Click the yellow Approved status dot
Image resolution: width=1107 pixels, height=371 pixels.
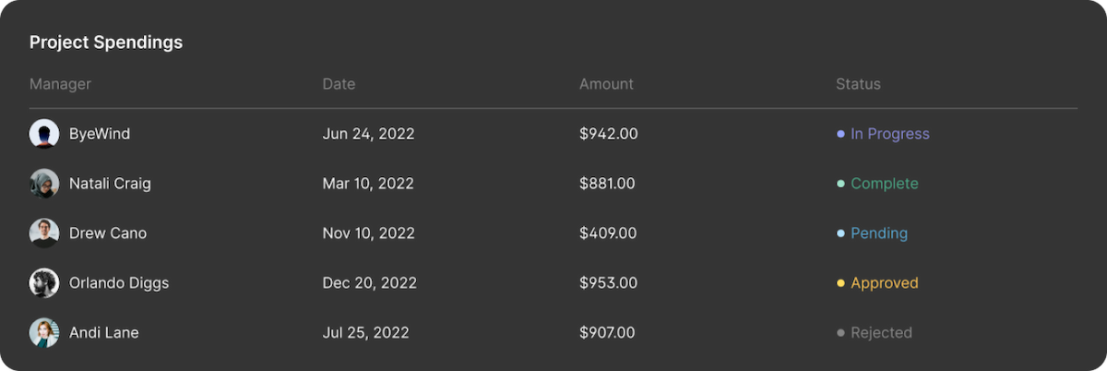pos(840,283)
